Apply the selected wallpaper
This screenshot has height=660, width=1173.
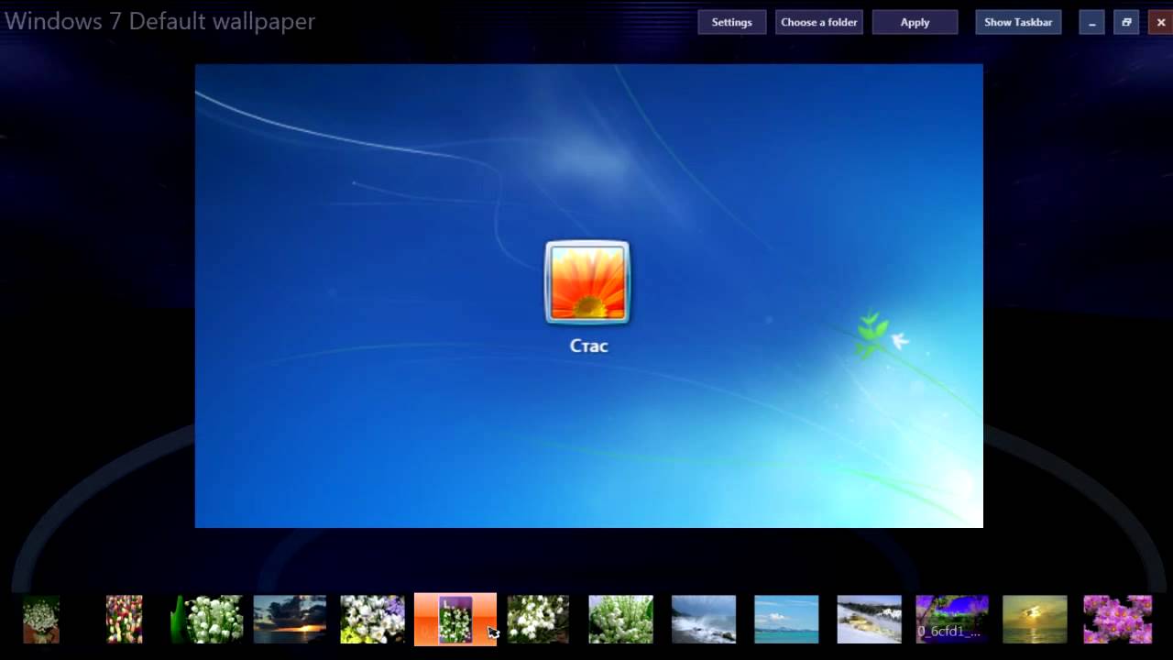click(915, 22)
